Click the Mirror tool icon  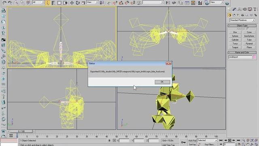click(x=168, y=3)
